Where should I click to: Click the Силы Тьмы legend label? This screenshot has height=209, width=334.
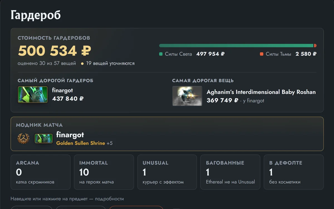click(x=278, y=54)
